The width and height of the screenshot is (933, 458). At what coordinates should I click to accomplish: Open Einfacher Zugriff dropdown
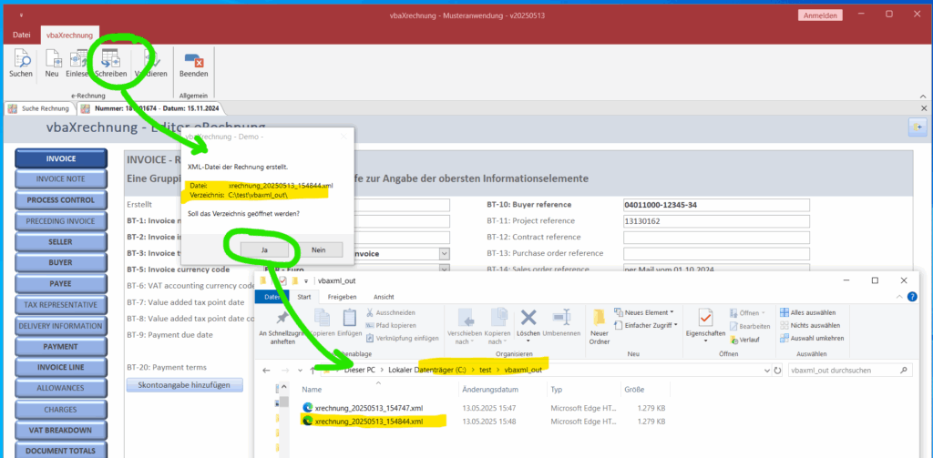646,325
